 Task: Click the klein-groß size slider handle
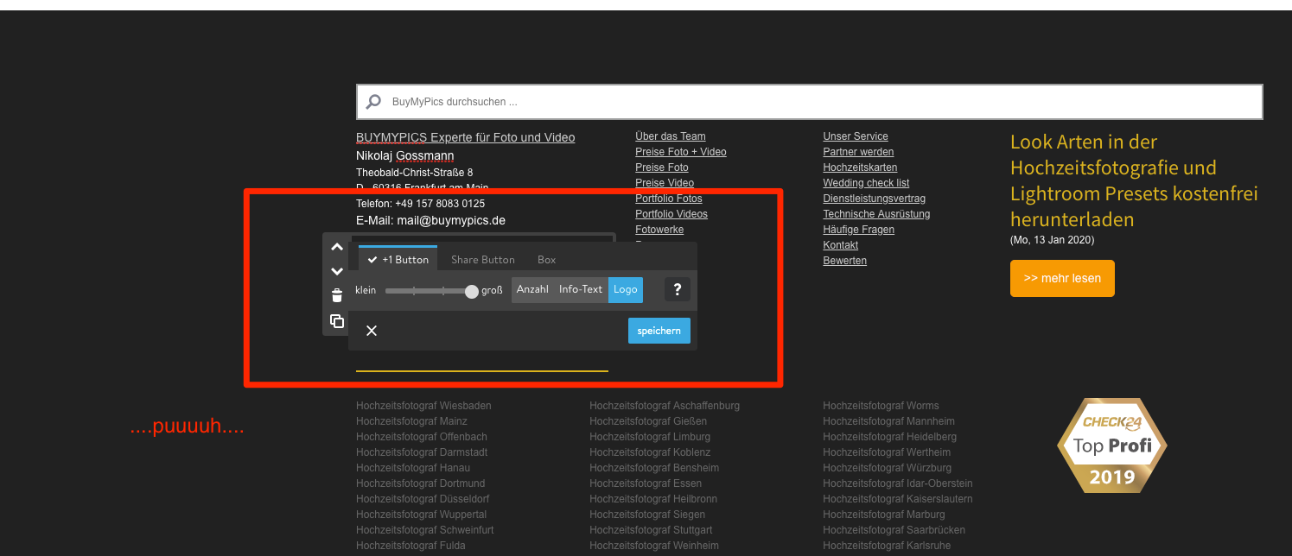(471, 292)
